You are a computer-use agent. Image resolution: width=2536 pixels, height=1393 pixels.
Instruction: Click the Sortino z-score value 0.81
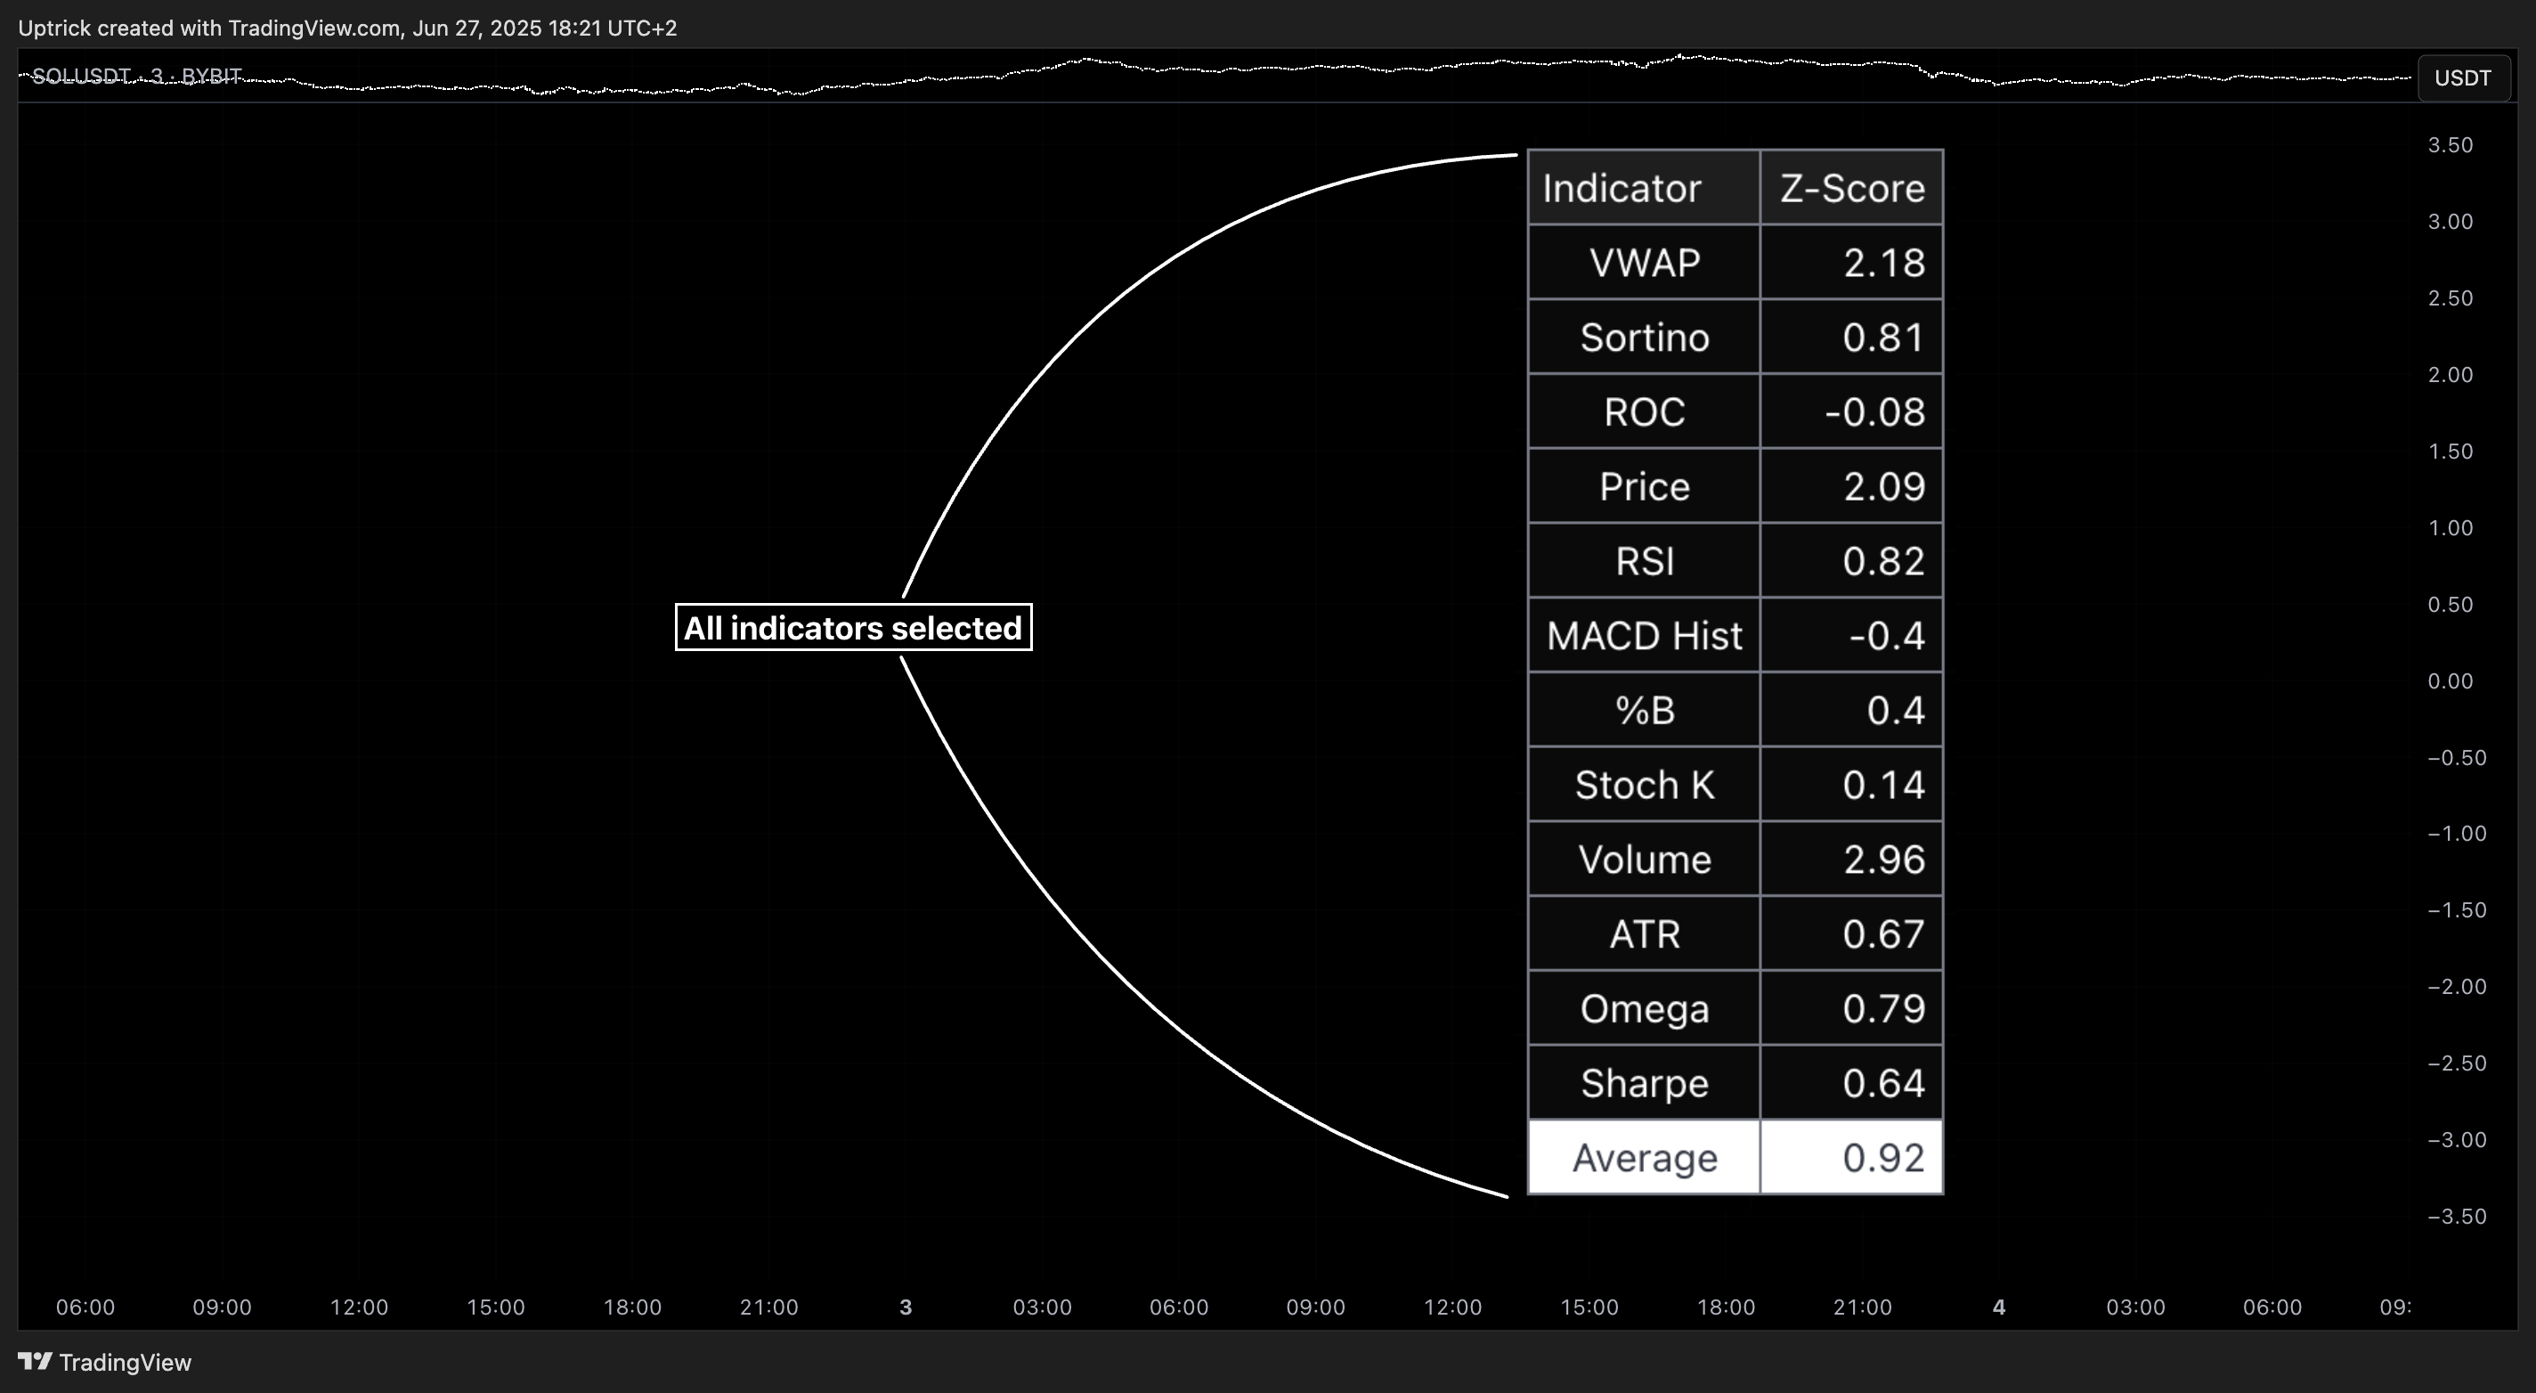click(1852, 338)
